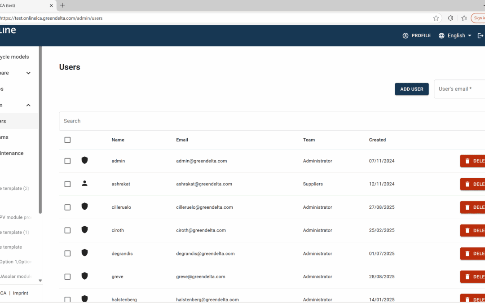The height and width of the screenshot is (303, 485).
Task: Select the ciroth user checkbox
Action: pyautogui.click(x=67, y=230)
